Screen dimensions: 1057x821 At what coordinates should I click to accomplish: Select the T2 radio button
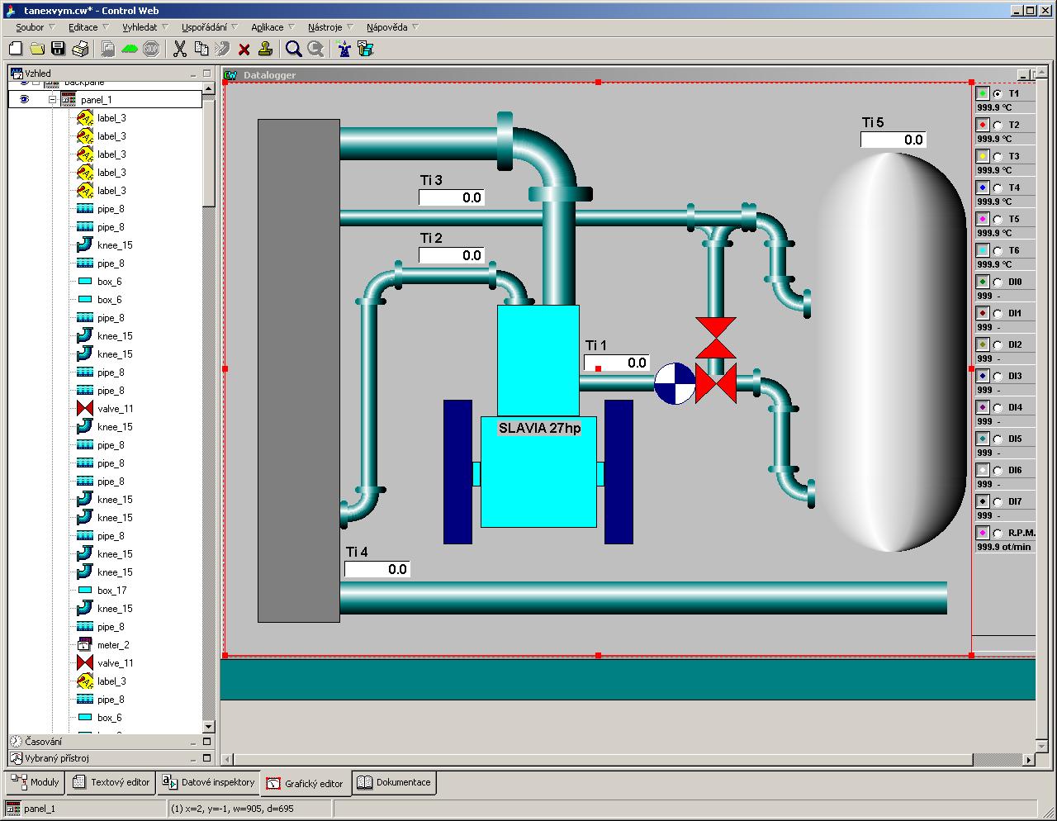998,126
